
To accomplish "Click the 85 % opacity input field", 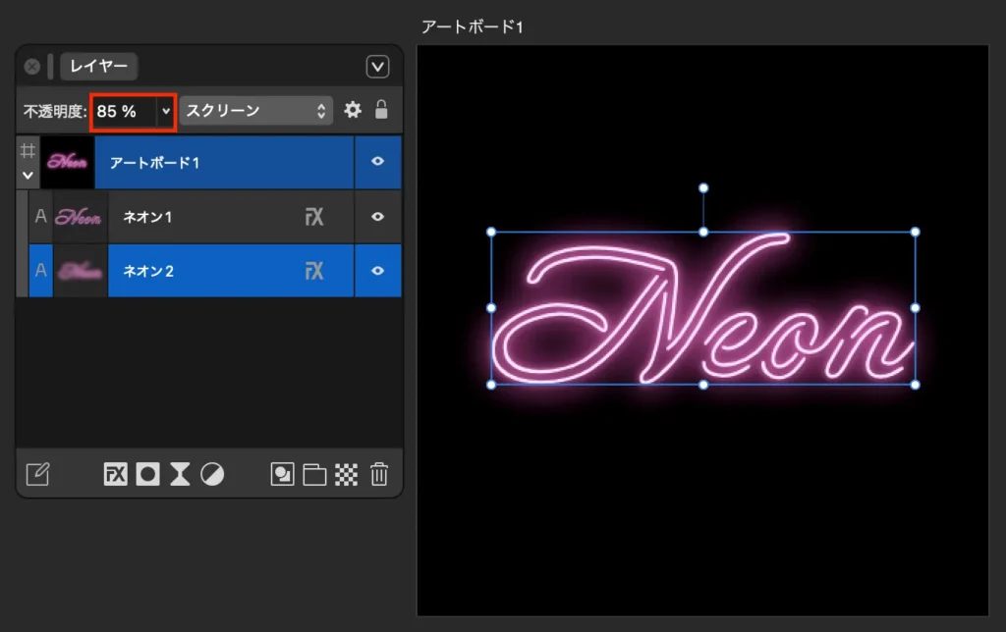I will point(124,112).
